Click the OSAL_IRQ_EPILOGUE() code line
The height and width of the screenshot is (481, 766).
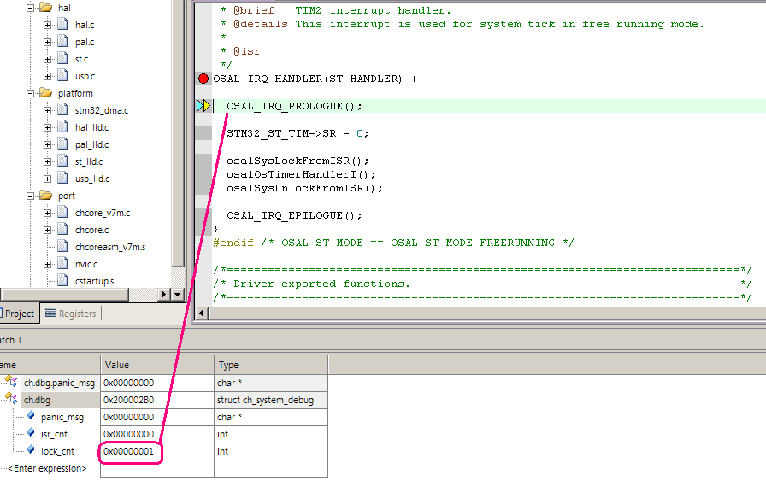click(294, 215)
